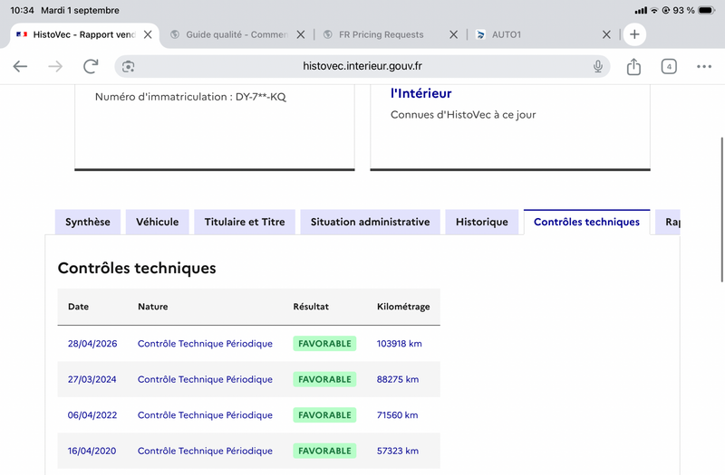
Task: Switch to the FR Pricing Requests tab
Action: [x=381, y=34]
